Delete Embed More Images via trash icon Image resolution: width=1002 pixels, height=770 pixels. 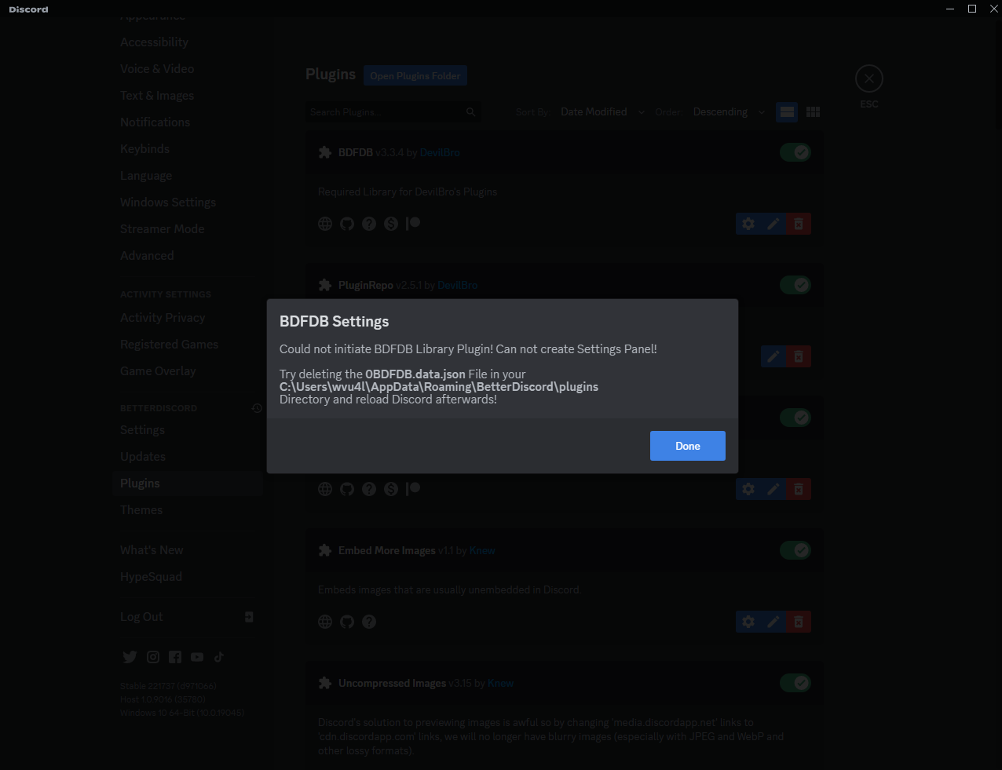click(799, 621)
